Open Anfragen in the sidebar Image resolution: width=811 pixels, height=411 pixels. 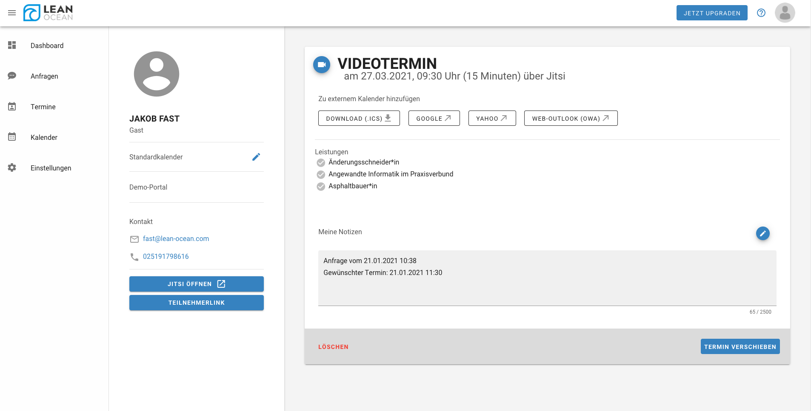44,76
